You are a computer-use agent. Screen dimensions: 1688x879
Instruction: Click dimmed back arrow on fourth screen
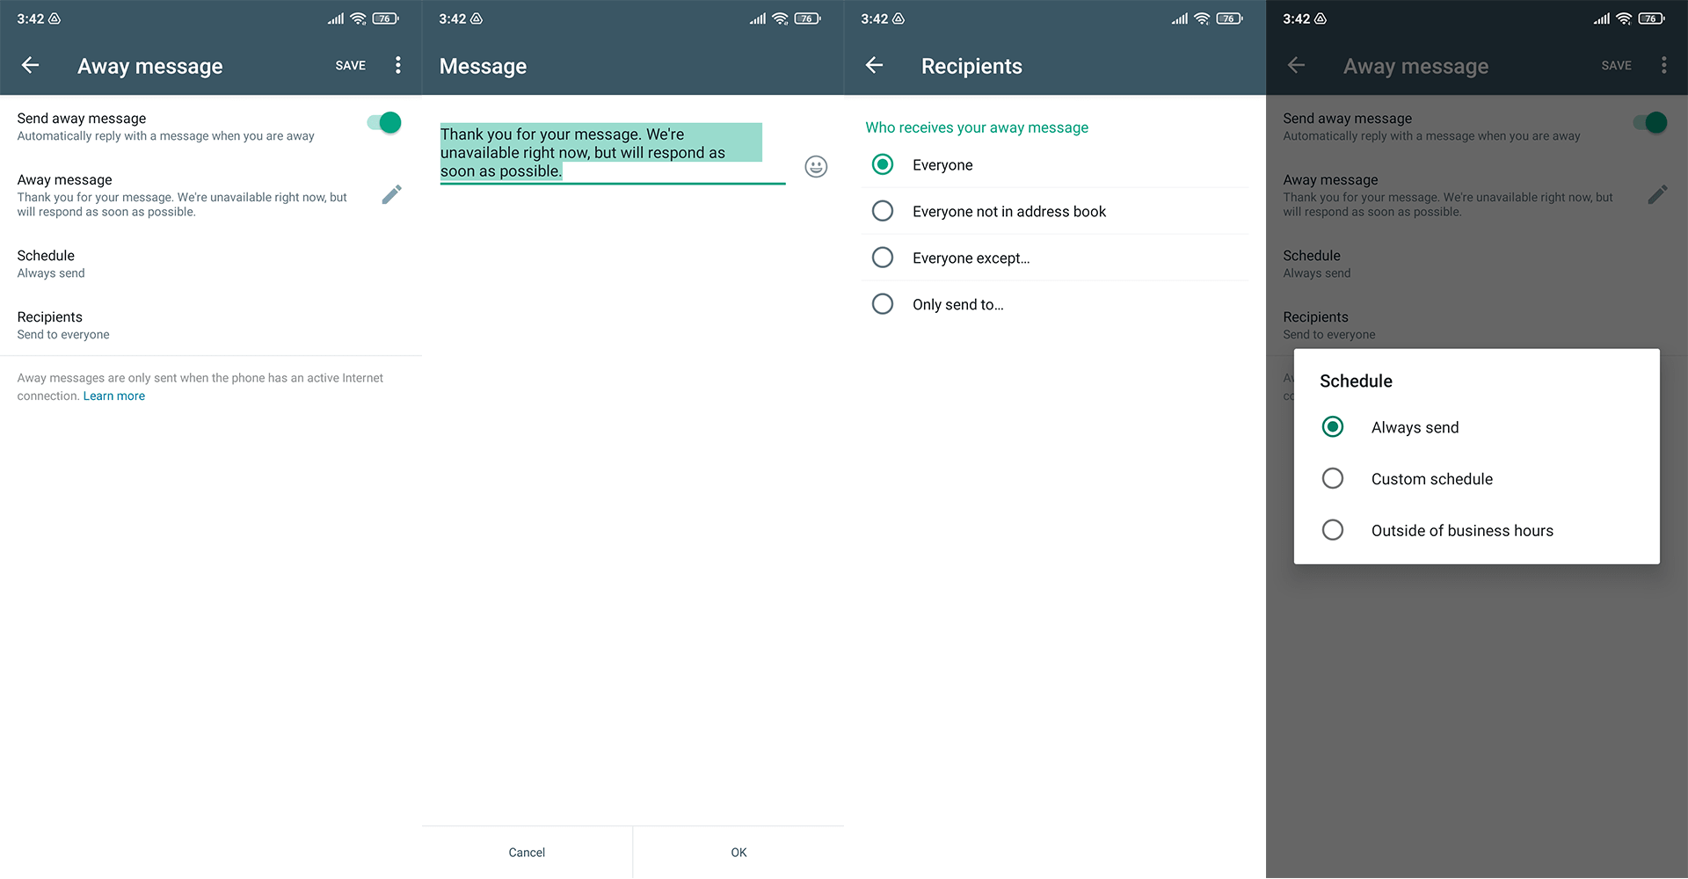(1297, 65)
